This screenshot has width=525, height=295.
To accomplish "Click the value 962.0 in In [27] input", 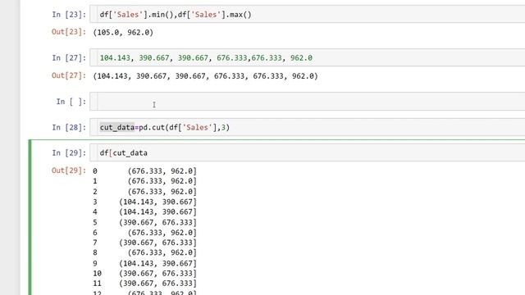I will point(301,58).
